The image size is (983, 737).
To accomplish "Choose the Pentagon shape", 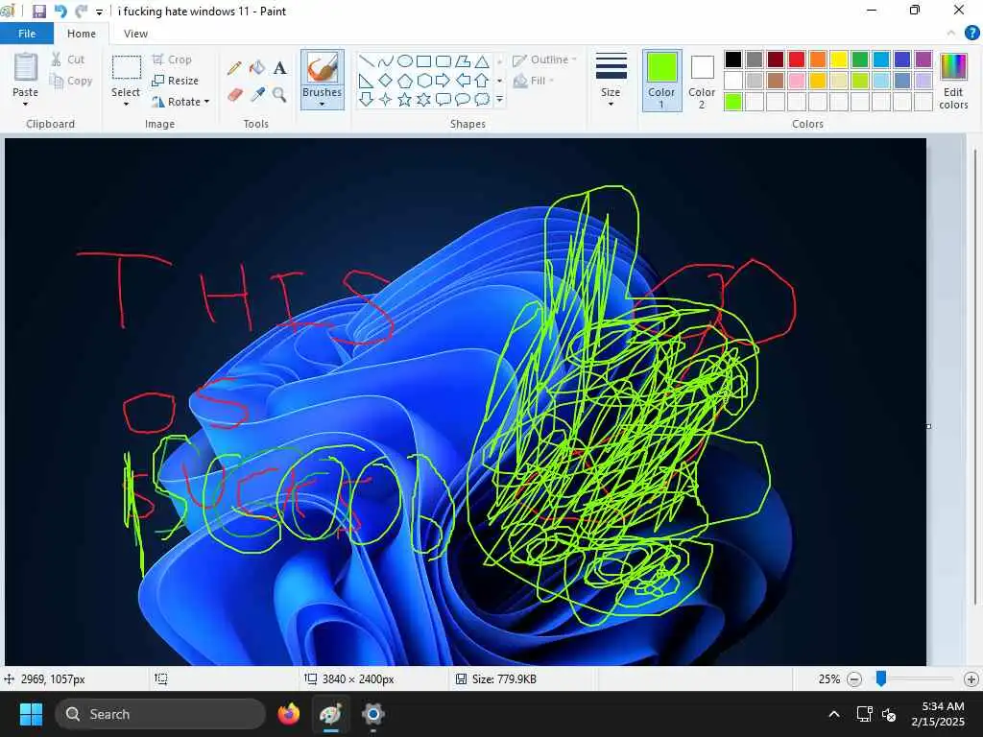I will point(405,81).
